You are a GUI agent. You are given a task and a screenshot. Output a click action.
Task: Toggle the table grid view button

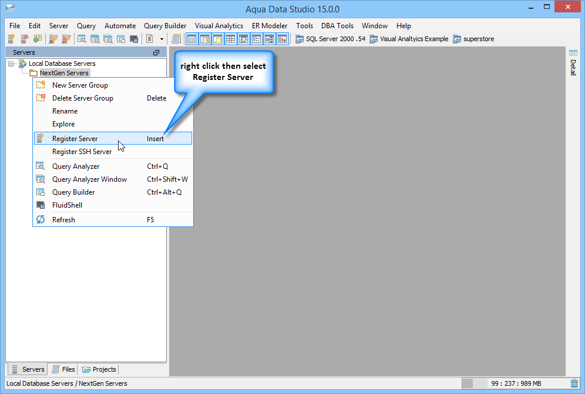[x=231, y=39]
